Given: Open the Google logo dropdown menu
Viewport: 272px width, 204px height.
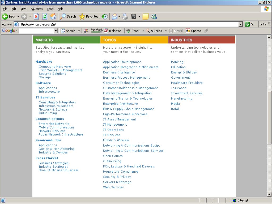Looking at the screenshot, I should [x=17, y=31].
